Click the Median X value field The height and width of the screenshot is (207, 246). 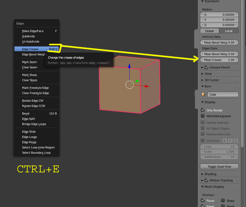219,15
